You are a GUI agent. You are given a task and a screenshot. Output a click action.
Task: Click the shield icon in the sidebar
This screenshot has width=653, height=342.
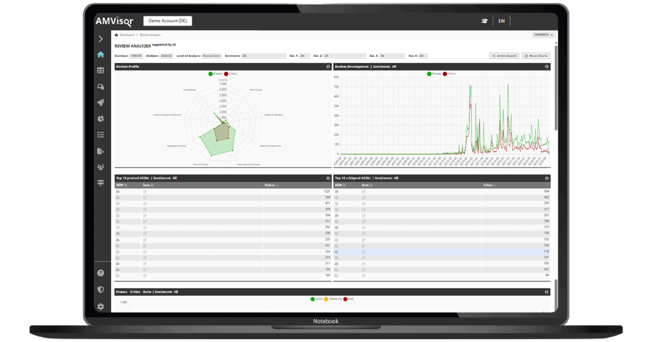(100, 290)
